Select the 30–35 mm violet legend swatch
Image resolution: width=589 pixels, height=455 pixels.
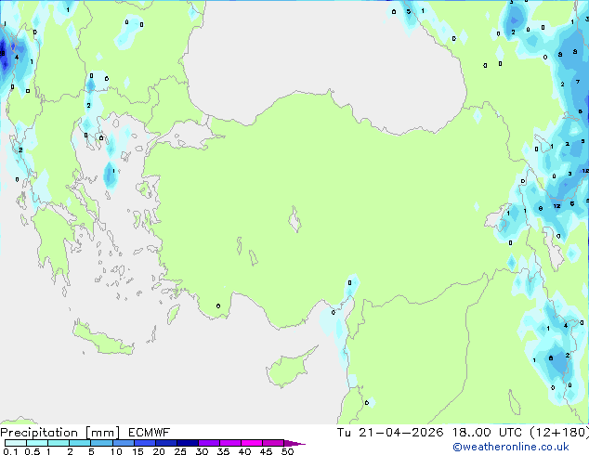[x=208, y=443]
